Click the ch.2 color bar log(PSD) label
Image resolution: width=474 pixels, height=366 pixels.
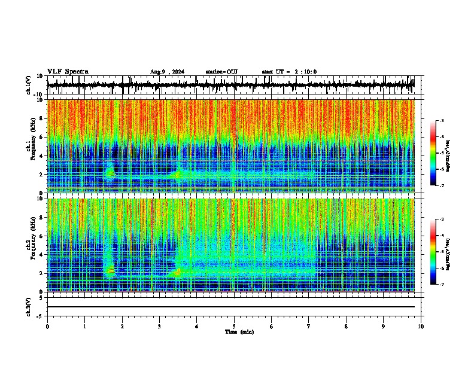tap(448, 254)
